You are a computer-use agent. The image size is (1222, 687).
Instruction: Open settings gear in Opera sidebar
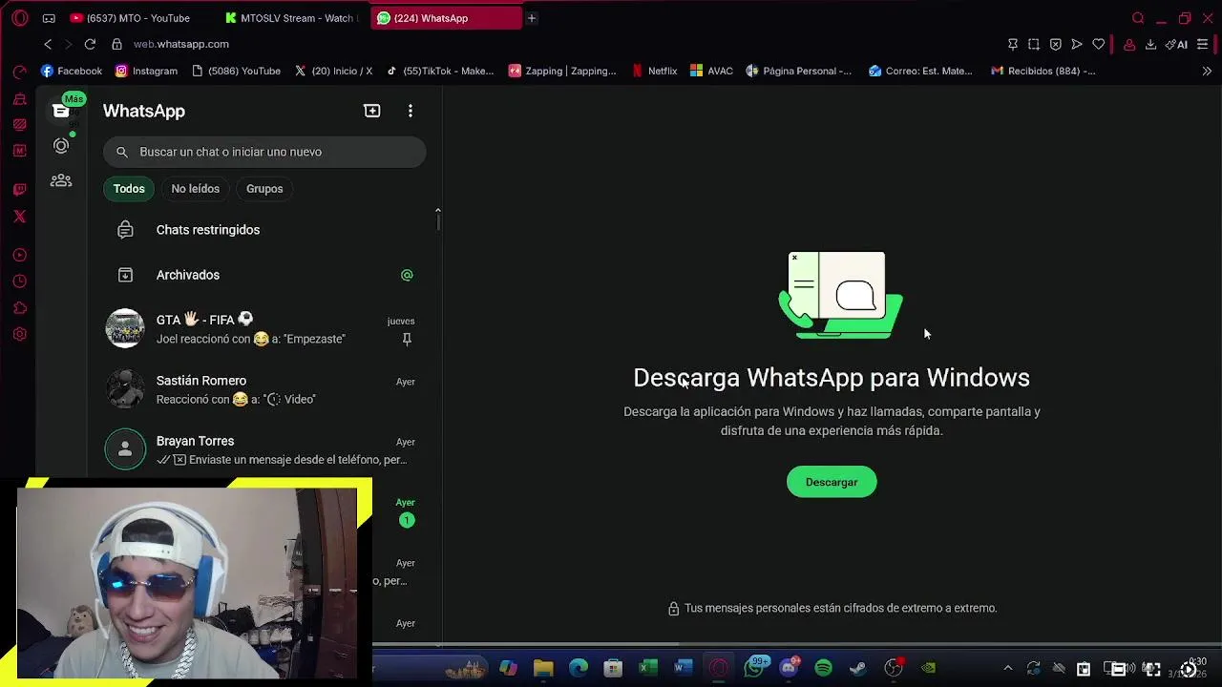click(x=19, y=334)
